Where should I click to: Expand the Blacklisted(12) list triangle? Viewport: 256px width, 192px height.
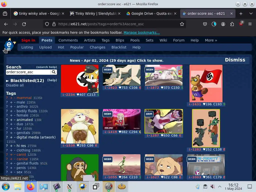[7, 81]
